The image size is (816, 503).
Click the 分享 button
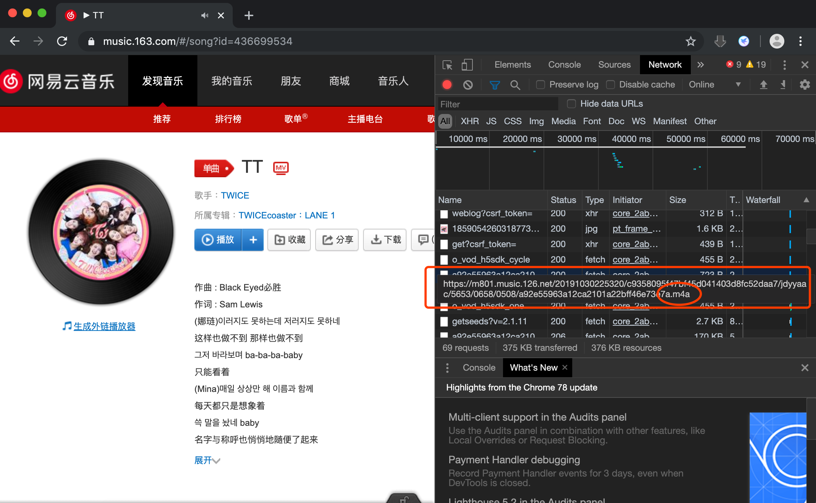pos(337,240)
